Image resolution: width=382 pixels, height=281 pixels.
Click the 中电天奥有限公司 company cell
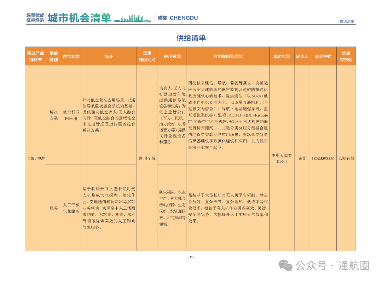coord(282,158)
